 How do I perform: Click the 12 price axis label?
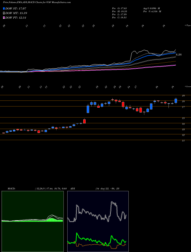183,135
